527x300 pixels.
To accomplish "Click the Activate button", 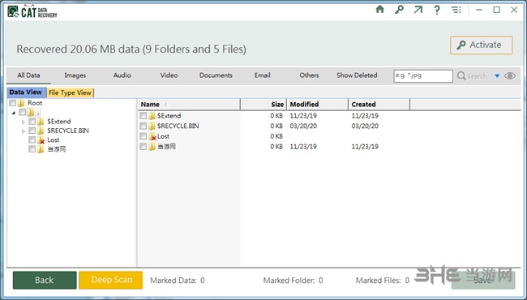I will pos(482,45).
